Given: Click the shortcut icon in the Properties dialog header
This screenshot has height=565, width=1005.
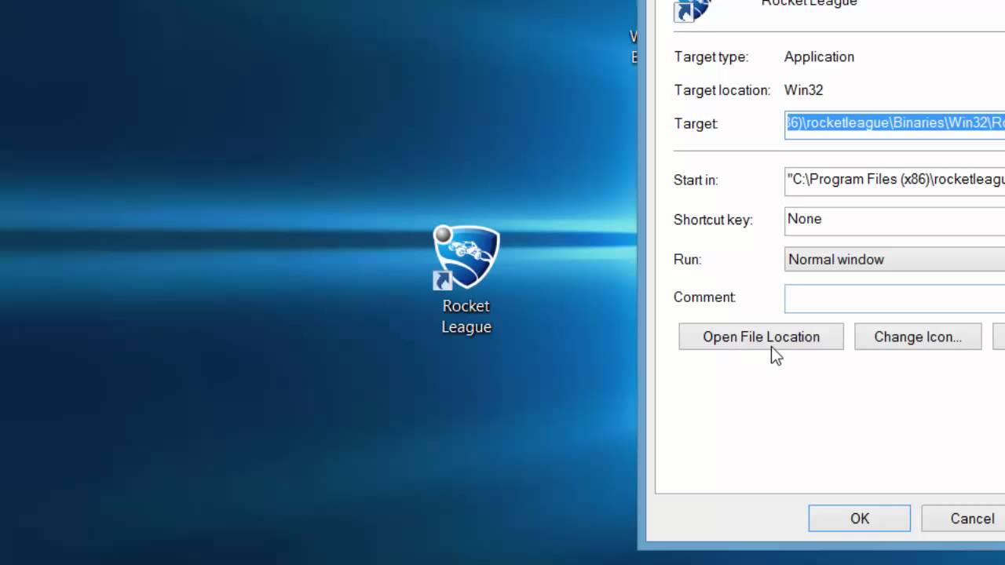Looking at the screenshot, I should tap(693, 9).
